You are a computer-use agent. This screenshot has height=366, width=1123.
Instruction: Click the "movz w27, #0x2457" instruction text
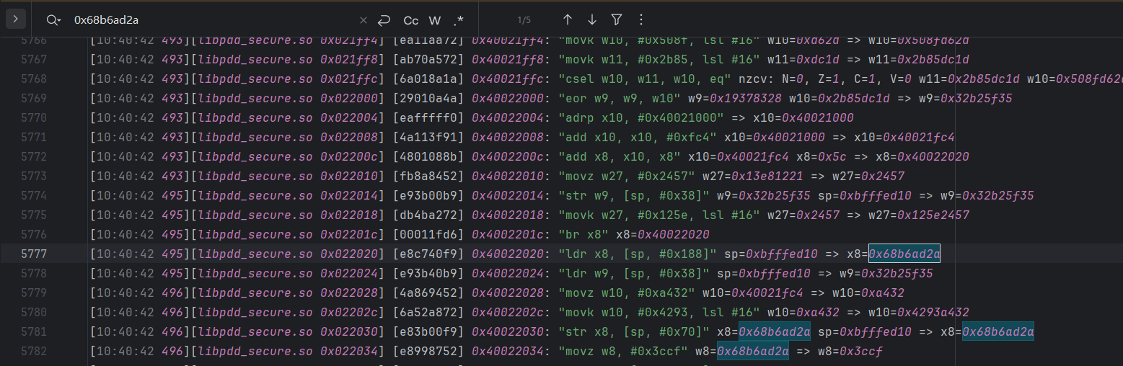click(623, 176)
